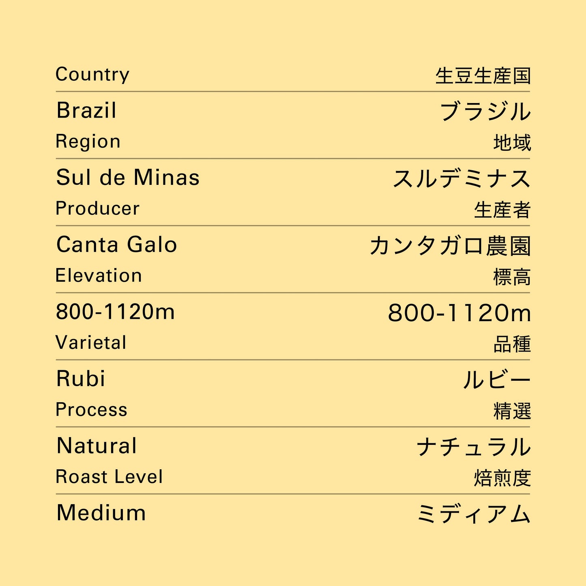Click the Elevation label

point(99,276)
